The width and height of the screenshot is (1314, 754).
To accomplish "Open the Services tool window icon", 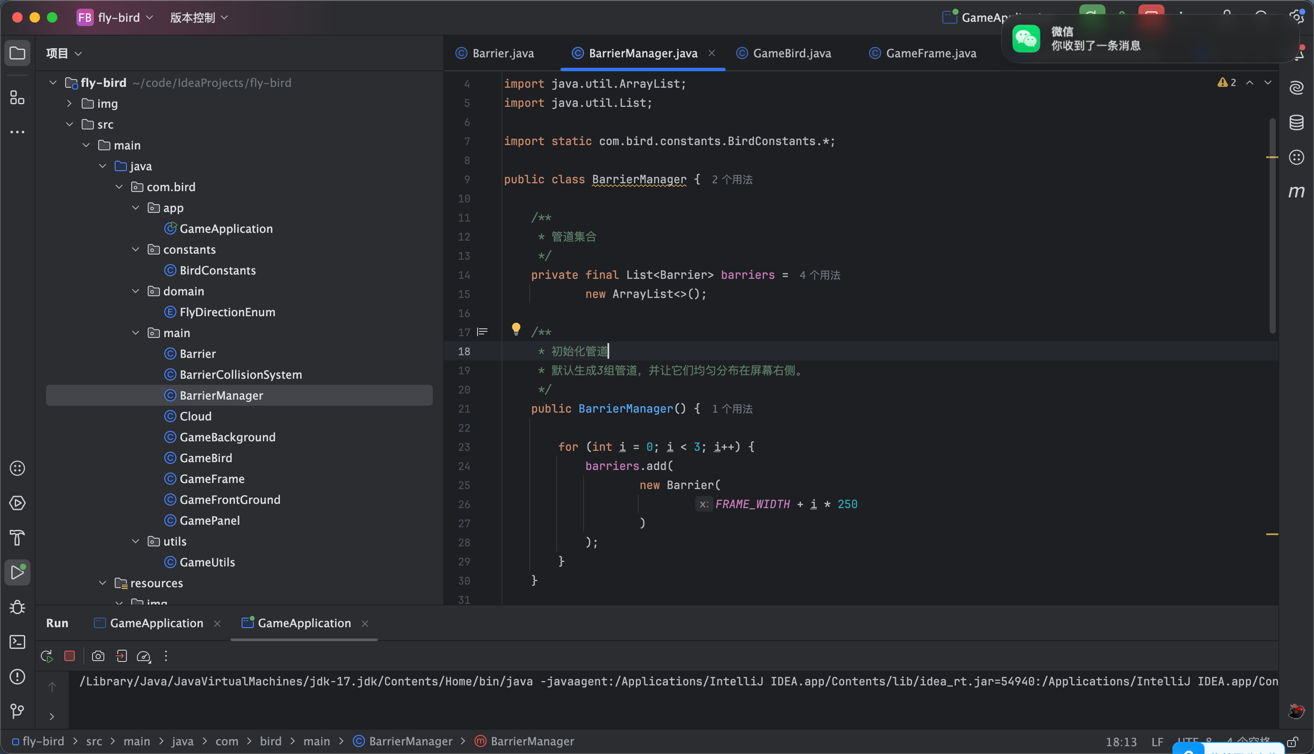I will 17,503.
